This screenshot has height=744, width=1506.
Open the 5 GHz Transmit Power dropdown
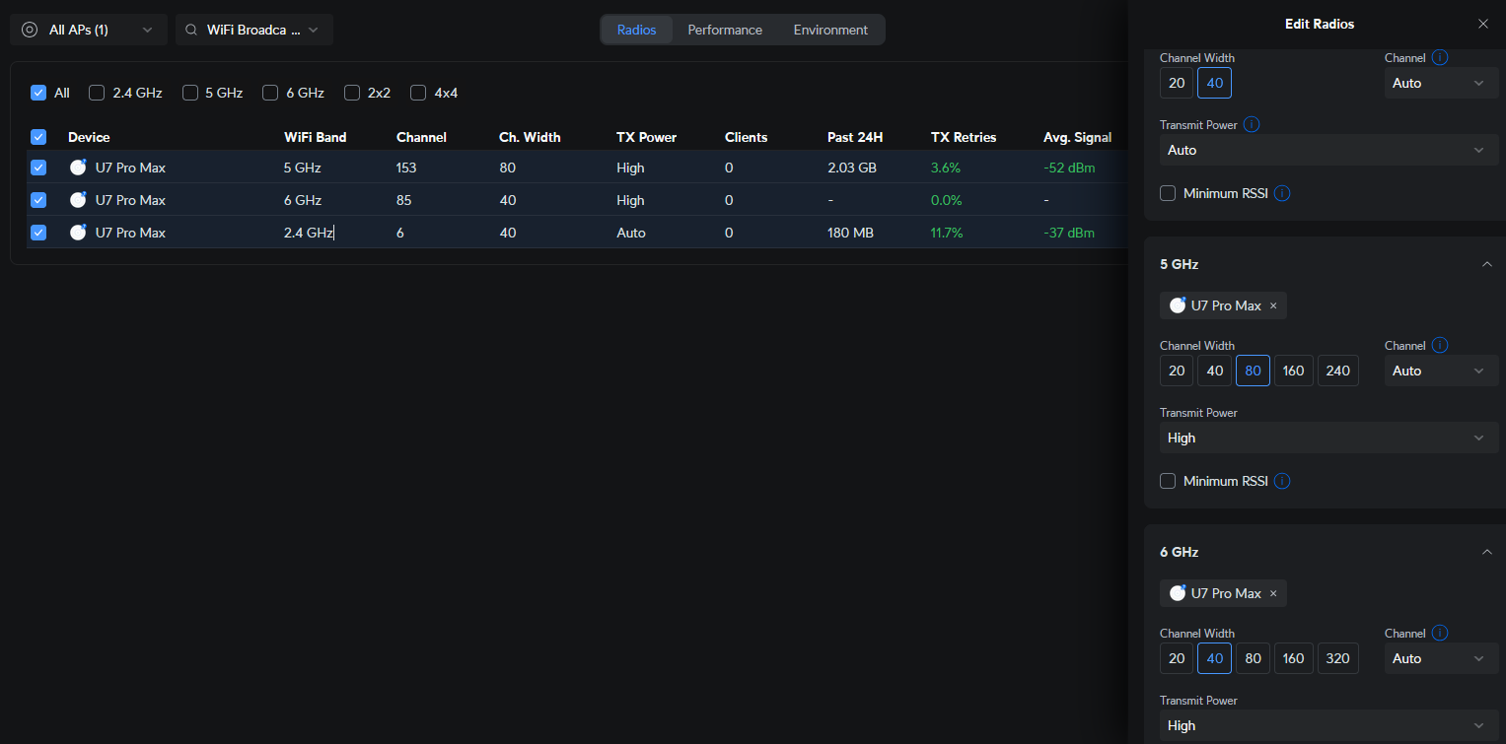[1328, 438]
